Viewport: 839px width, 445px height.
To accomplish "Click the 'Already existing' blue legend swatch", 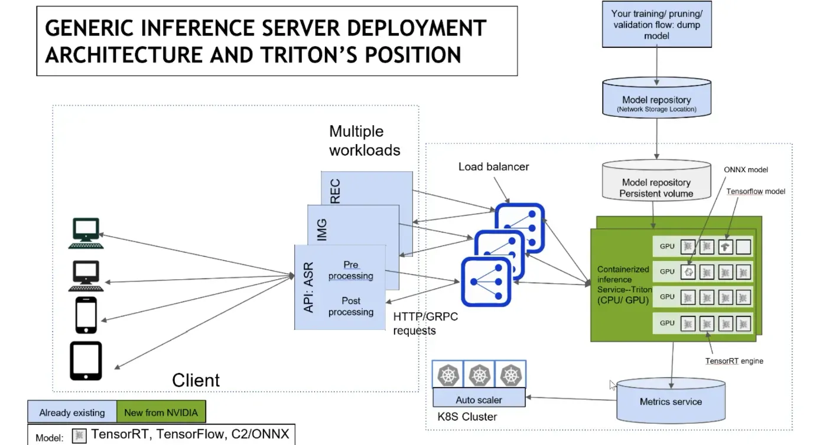I will (72, 413).
